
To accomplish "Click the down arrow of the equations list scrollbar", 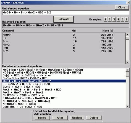I will click(x=127, y=106).
